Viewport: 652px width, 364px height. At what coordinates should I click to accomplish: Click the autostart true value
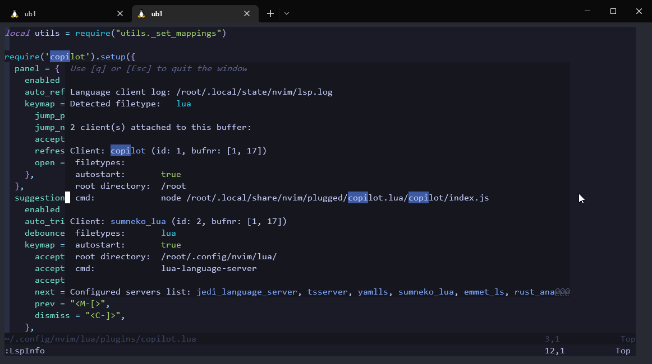[x=171, y=174]
